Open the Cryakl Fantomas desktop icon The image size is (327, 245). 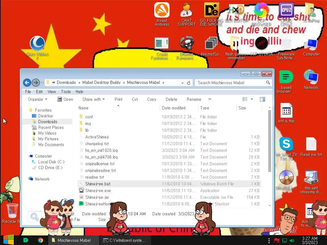(x=162, y=48)
